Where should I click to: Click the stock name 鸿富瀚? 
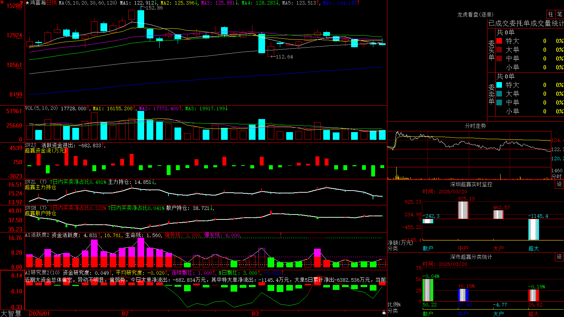38,3
